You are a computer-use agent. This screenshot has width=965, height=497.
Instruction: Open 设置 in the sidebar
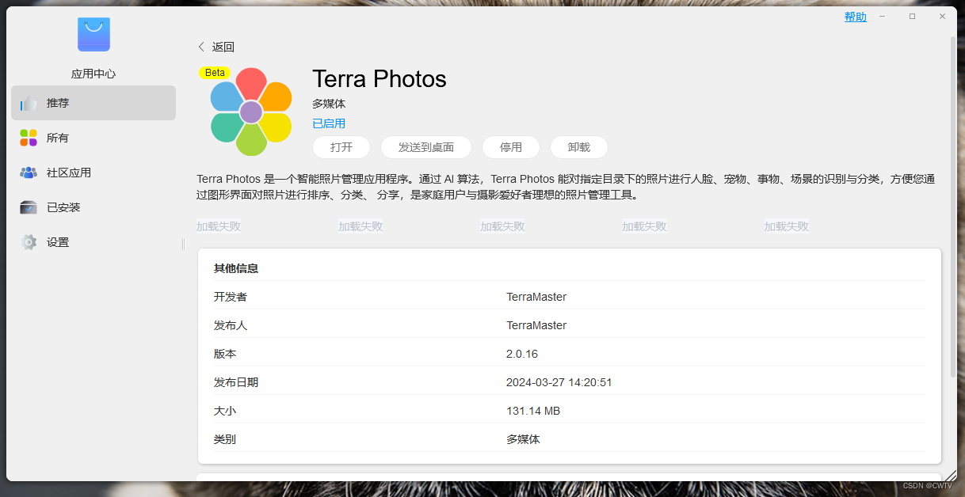pos(93,242)
